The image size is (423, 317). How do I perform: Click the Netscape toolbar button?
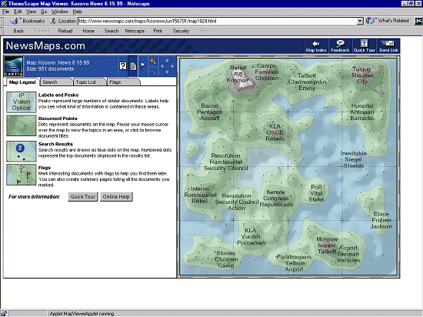point(135,31)
